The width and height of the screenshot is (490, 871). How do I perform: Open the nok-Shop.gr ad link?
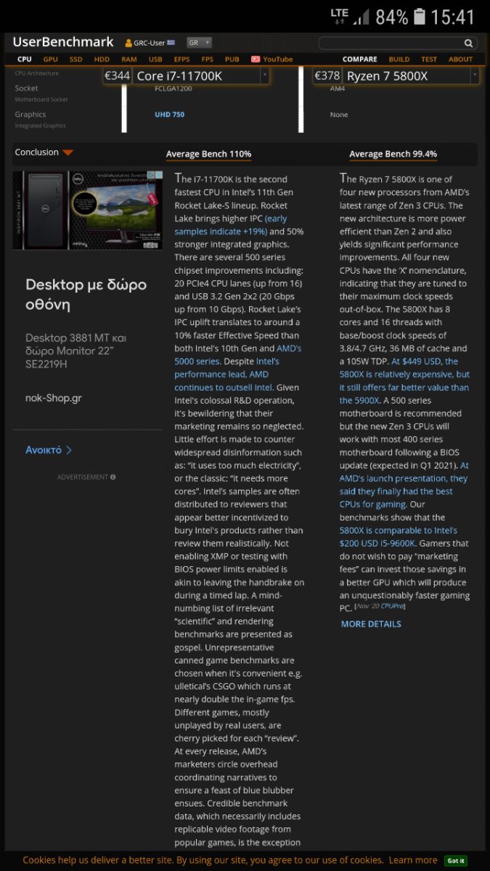click(54, 398)
